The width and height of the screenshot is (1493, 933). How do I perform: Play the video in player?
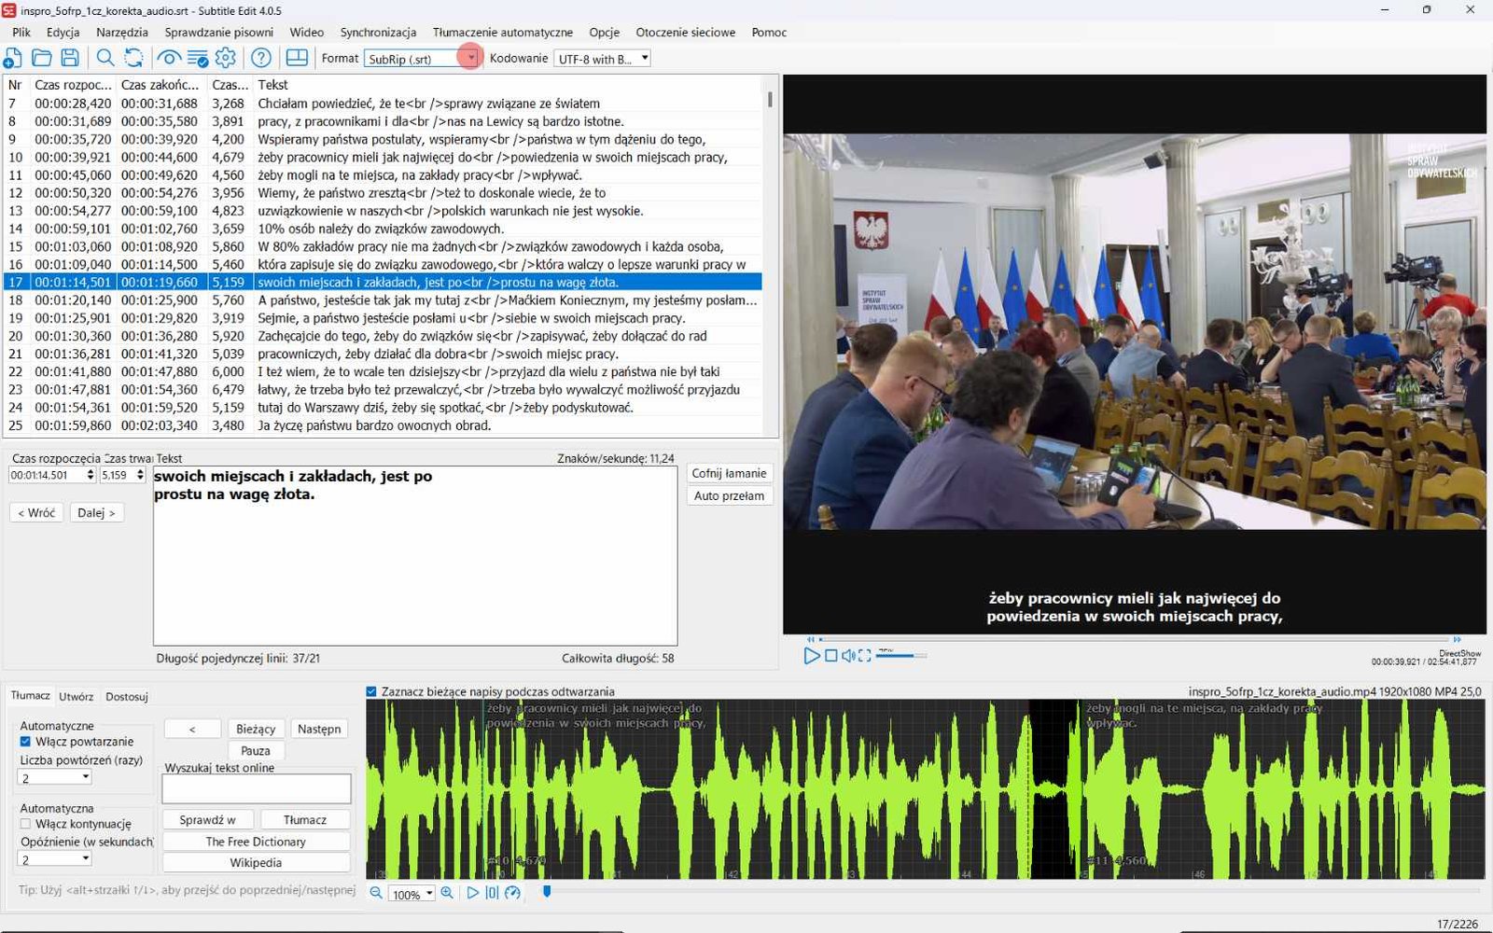click(x=812, y=656)
